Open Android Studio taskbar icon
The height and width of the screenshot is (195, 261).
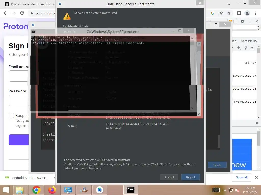(x=100, y=190)
